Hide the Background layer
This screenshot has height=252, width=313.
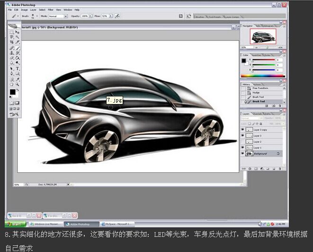click(243, 154)
